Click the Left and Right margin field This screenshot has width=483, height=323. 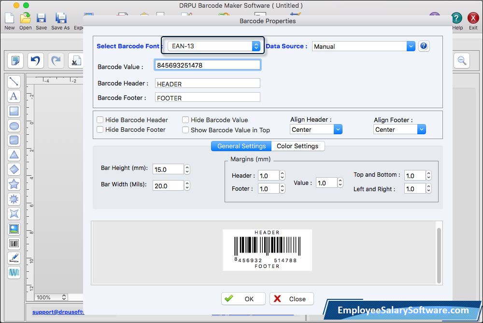pyautogui.click(x=414, y=188)
